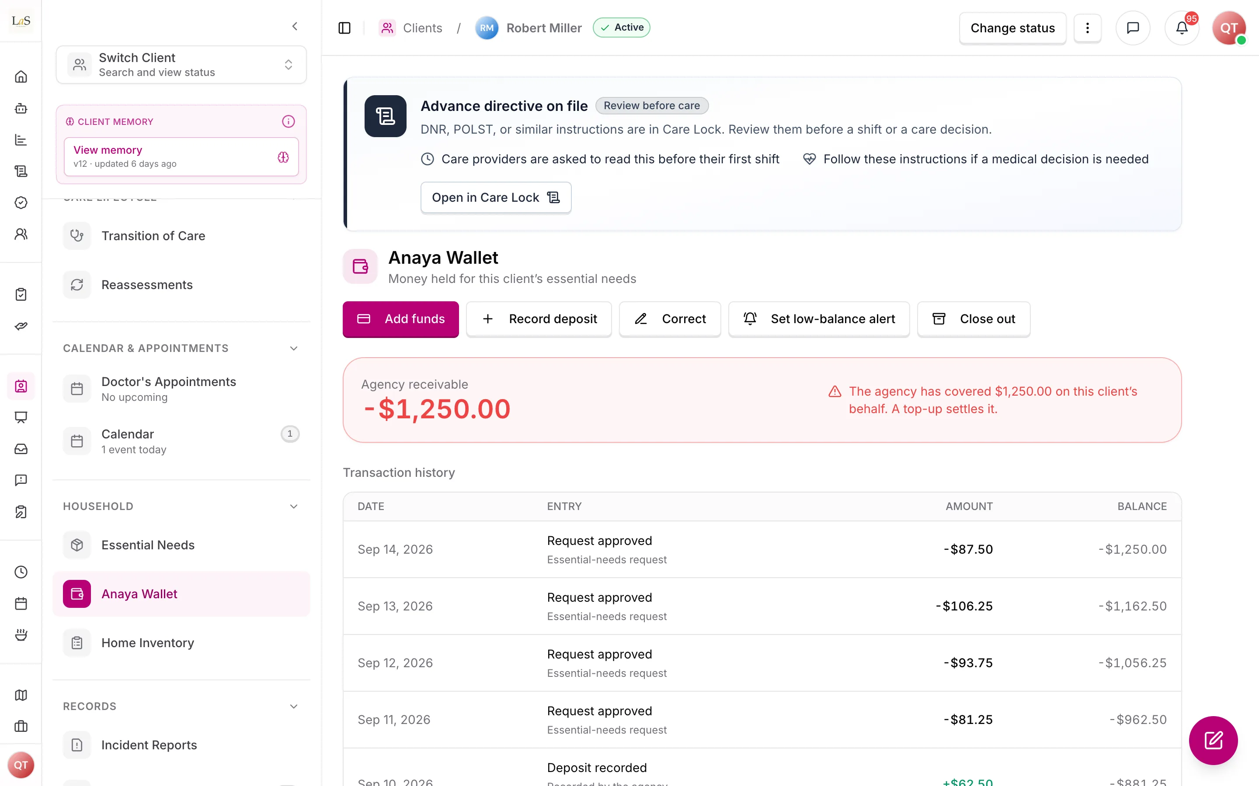Open Doctor's Appointments item
The image size is (1259, 786).
(x=181, y=389)
